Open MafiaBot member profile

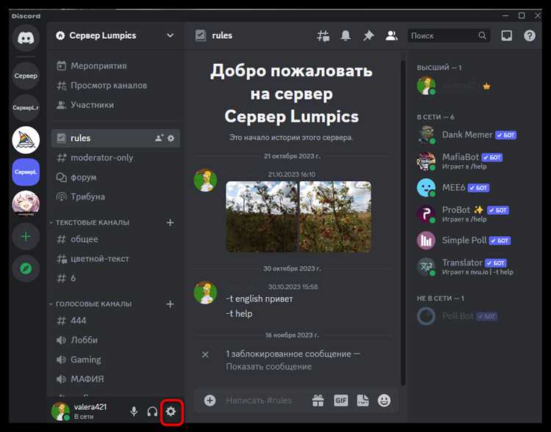pos(472,161)
